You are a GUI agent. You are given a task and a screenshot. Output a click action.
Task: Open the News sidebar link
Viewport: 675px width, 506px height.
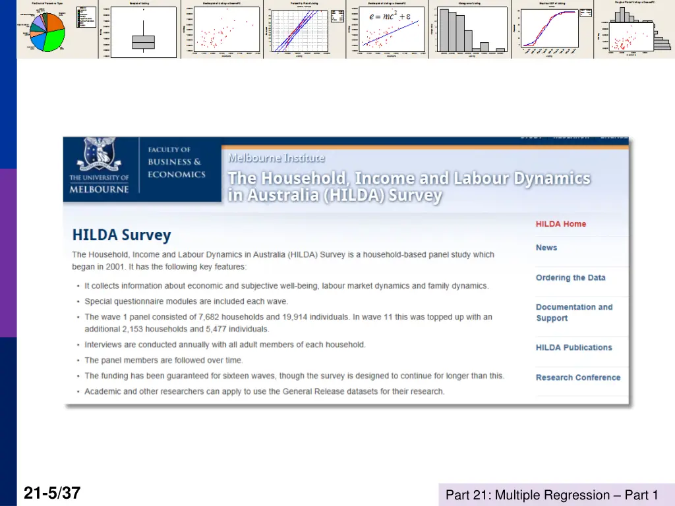tap(546, 248)
